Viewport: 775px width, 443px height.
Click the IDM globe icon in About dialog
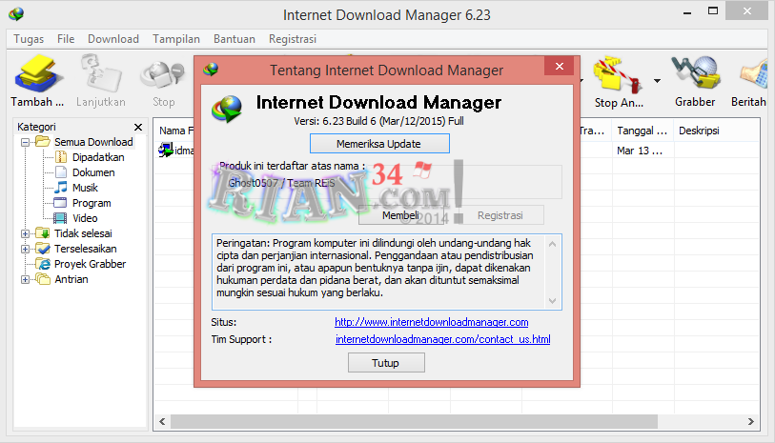tap(227, 109)
